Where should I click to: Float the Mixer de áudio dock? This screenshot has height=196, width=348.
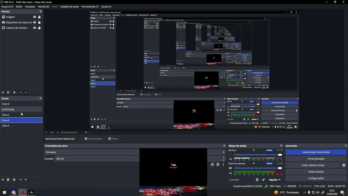tap(281, 146)
